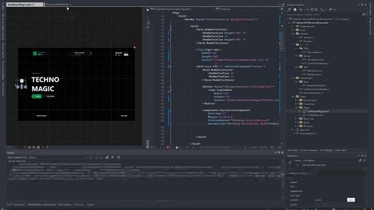374x210 pixels.
Task: Open the Error List bottom tab
Action: tap(78, 205)
